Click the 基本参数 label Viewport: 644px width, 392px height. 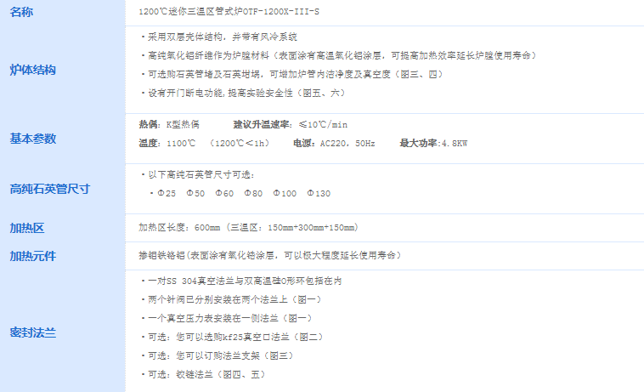[x=33, y=139]
